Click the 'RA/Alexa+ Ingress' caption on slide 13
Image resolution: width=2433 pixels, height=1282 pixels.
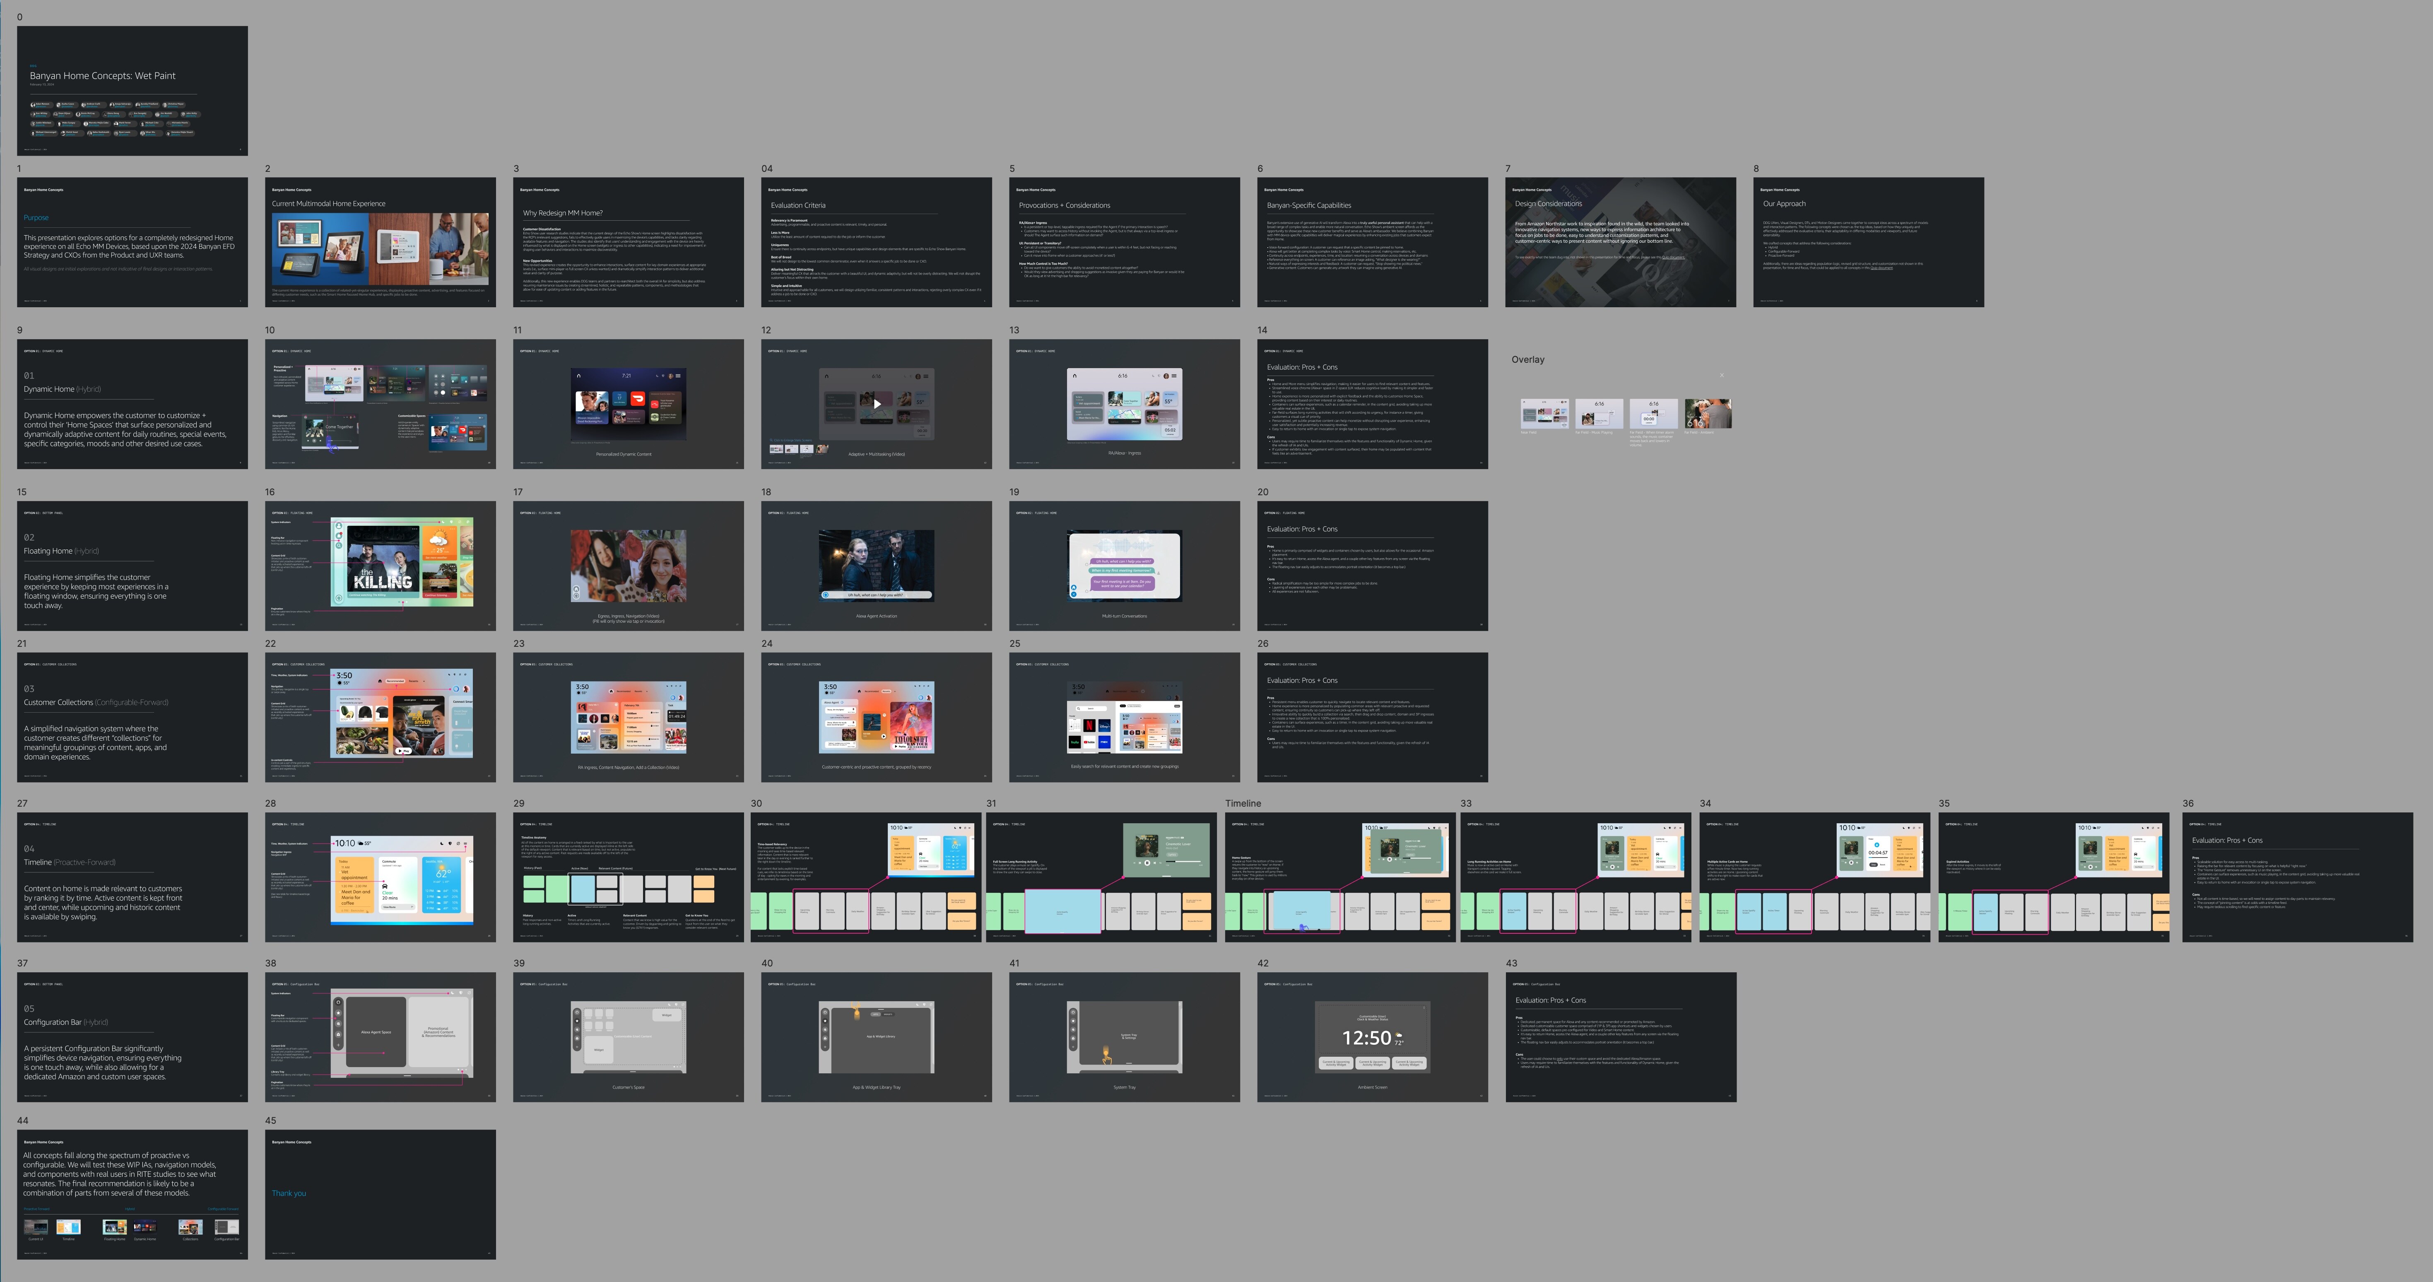(1125, 453)
